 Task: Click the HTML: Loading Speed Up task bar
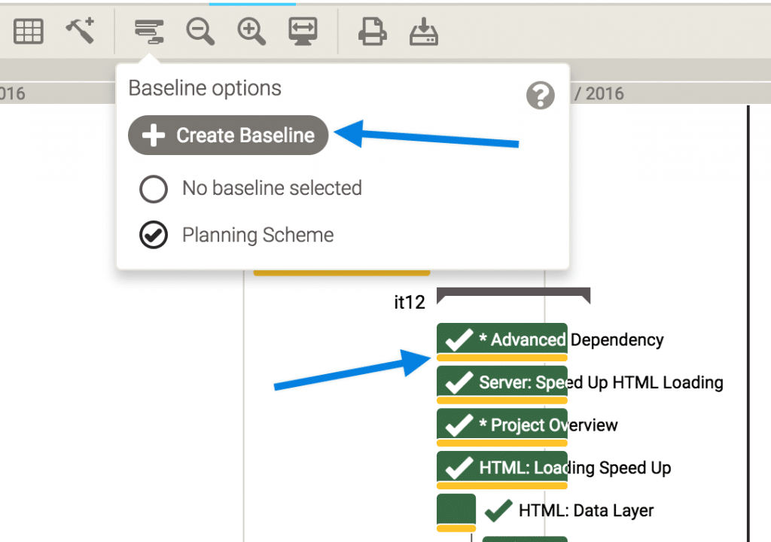coord(501,468)
